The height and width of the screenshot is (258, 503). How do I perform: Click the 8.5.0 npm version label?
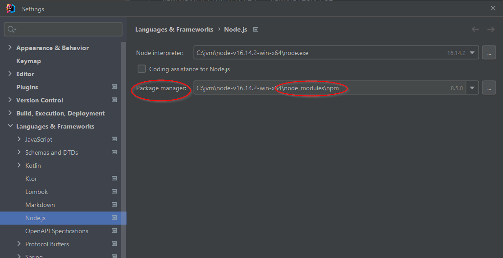coord(457,88)
